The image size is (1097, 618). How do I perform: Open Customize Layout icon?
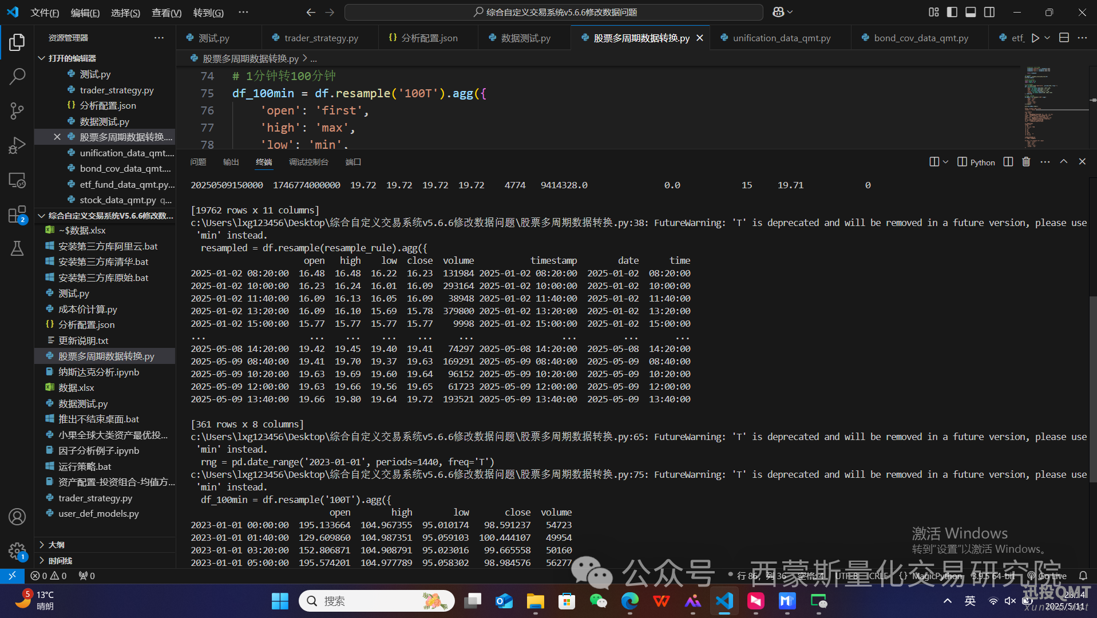tap(933, 12)
